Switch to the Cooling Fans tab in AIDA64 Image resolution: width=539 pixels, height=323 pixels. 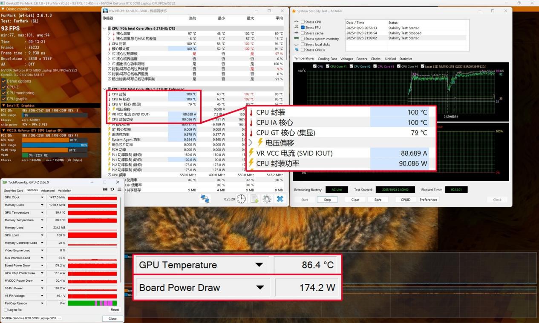(327, 59)
